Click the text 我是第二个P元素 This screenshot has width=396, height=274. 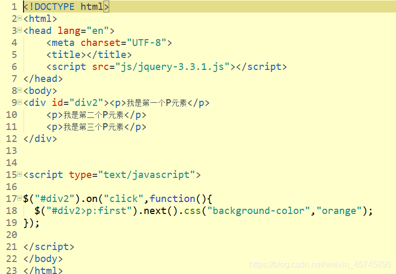[94, 115]
